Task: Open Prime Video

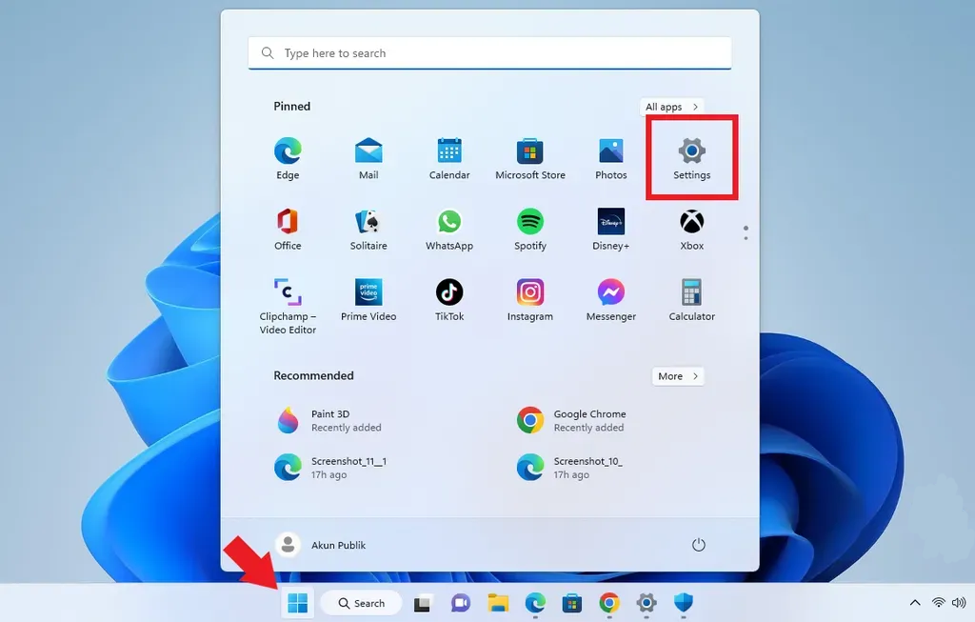Action: [x=368, y=300]
